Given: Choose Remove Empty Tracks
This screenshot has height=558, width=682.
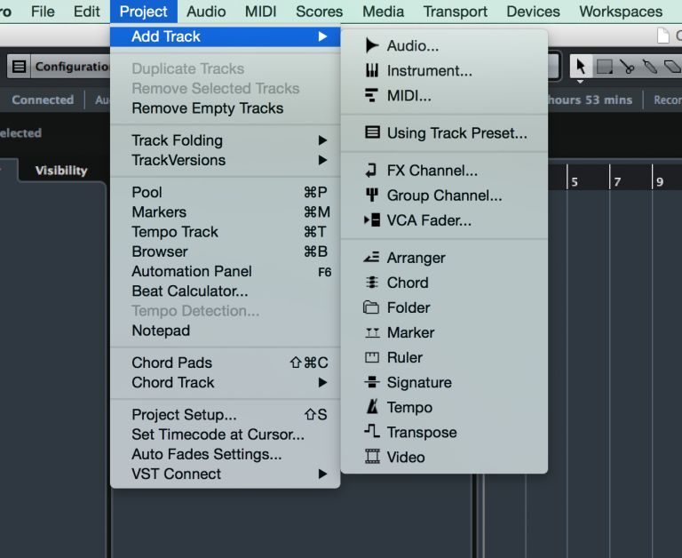Looking at the screenshot, I should point(225,108).
